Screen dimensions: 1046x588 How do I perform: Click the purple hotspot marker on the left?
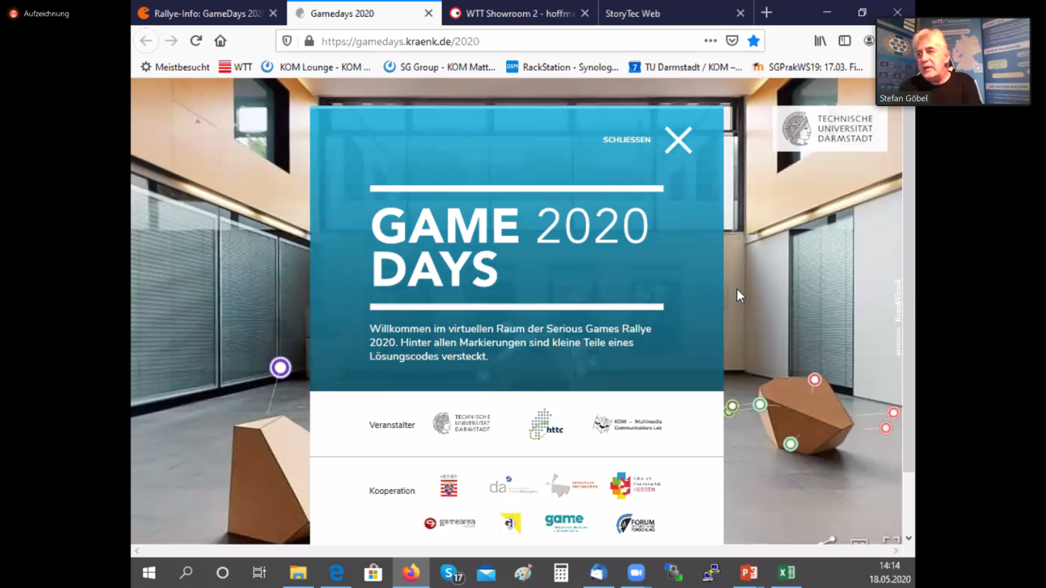point(280,368)
